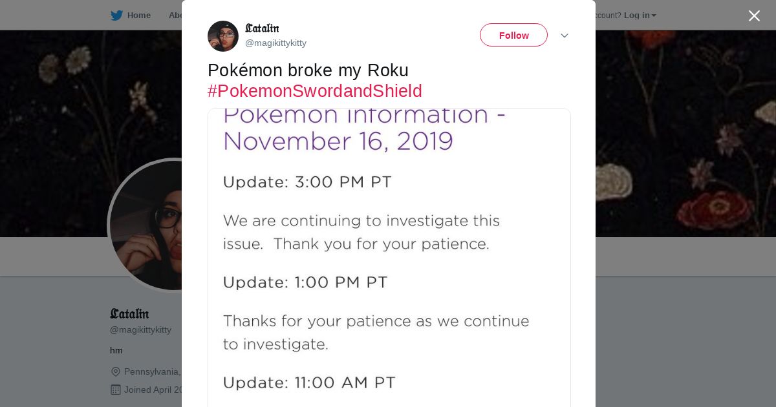Expand tweet options chevron beside Follow
This screenshot has width=776, height=407.
pyautogui.click(x=565, y=36)
